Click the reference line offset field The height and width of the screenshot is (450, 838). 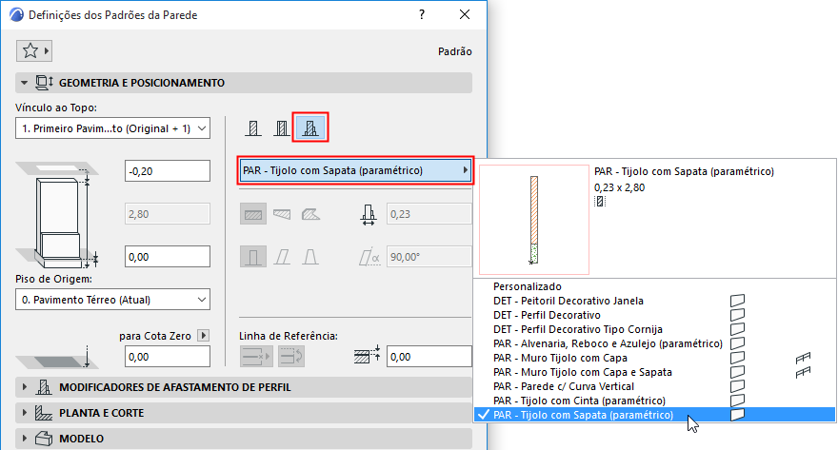pos(429,357)
